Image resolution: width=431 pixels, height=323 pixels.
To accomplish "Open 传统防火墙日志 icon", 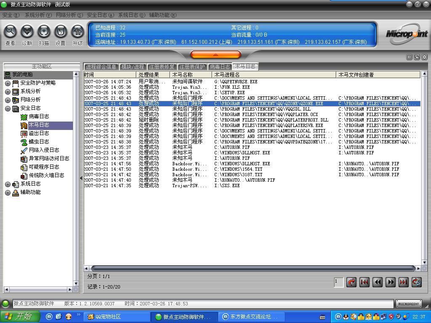I will (x=24, y=176).
